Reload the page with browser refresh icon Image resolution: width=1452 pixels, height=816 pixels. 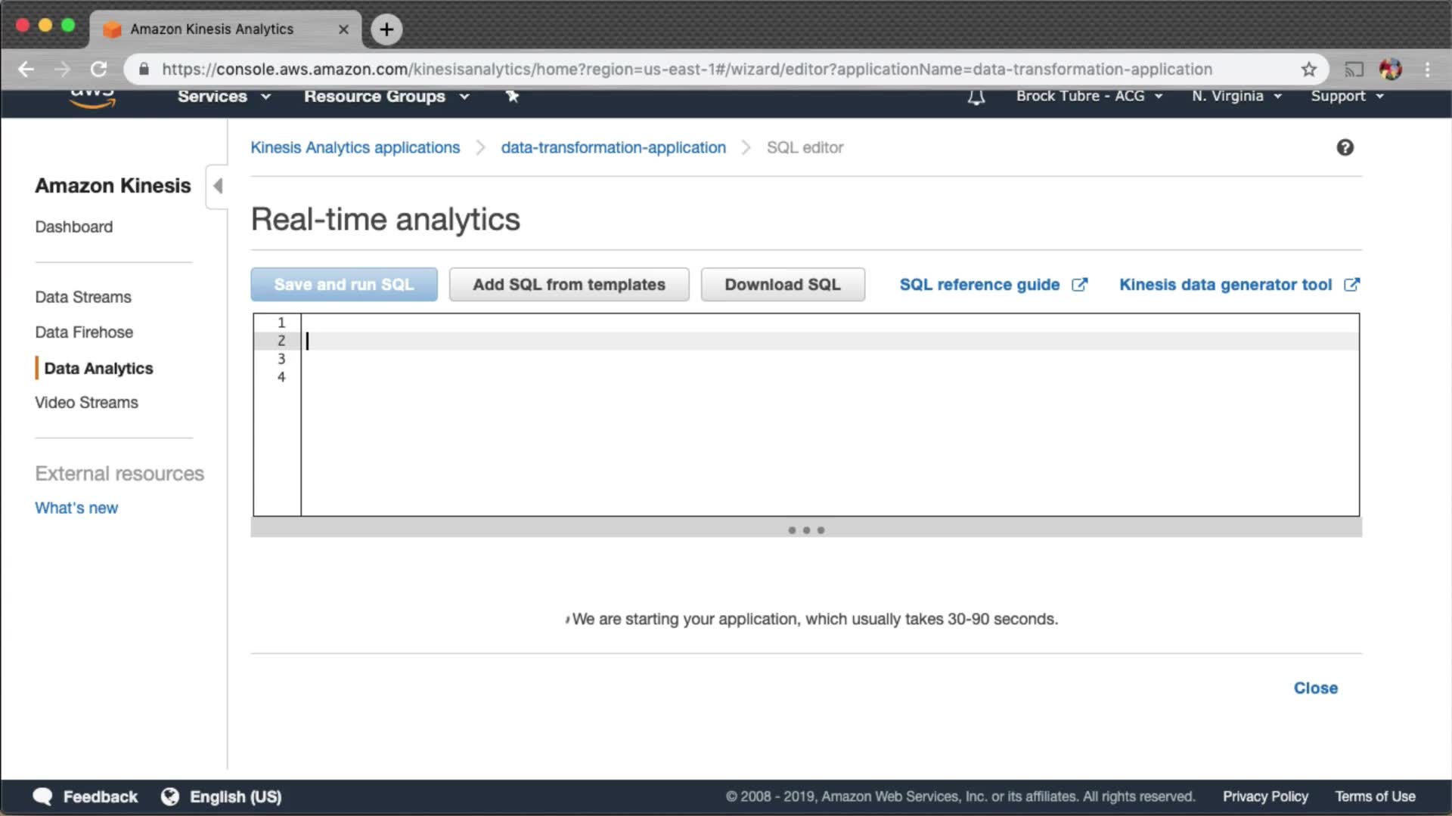(x=99, y=70)
